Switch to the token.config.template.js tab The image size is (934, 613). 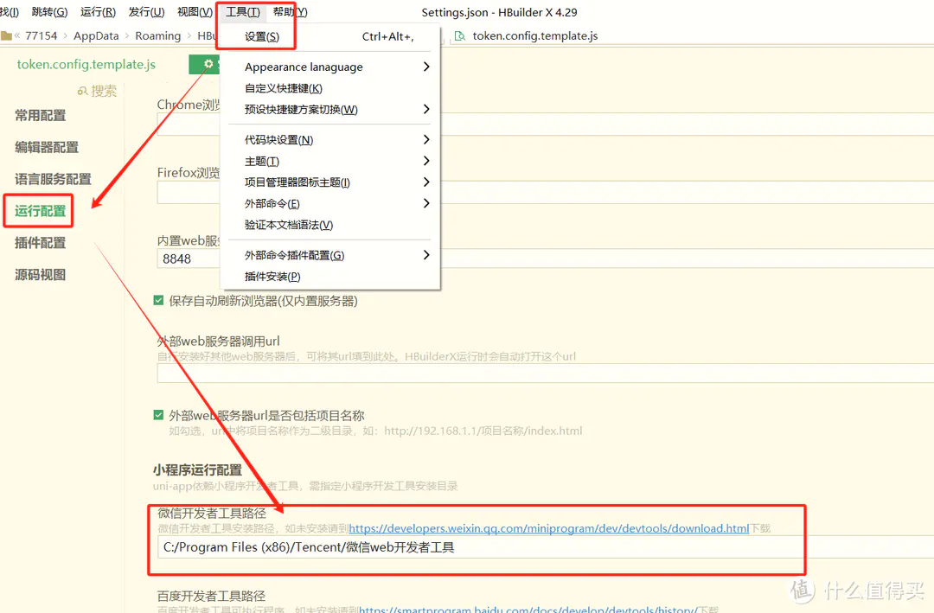[x=86, y=65]
